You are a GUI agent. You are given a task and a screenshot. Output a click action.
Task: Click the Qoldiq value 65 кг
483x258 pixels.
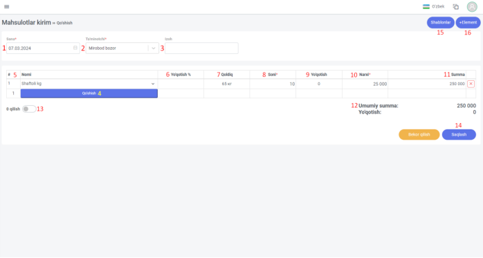pyautogui.click(x=227, y=84)
